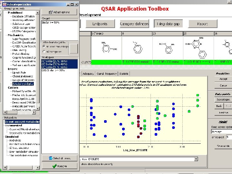Select the Liver metabolism simulator
232x174 pixels.
pyautogui.click(x=24, y=152)
